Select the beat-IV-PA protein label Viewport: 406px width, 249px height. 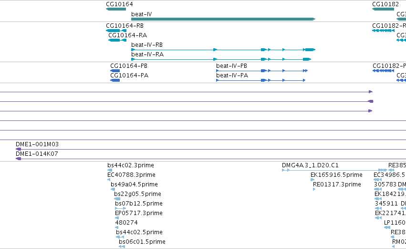[232, 76]
